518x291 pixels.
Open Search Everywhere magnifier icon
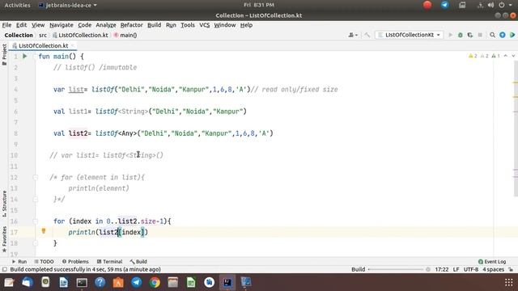tap(492, 35)
